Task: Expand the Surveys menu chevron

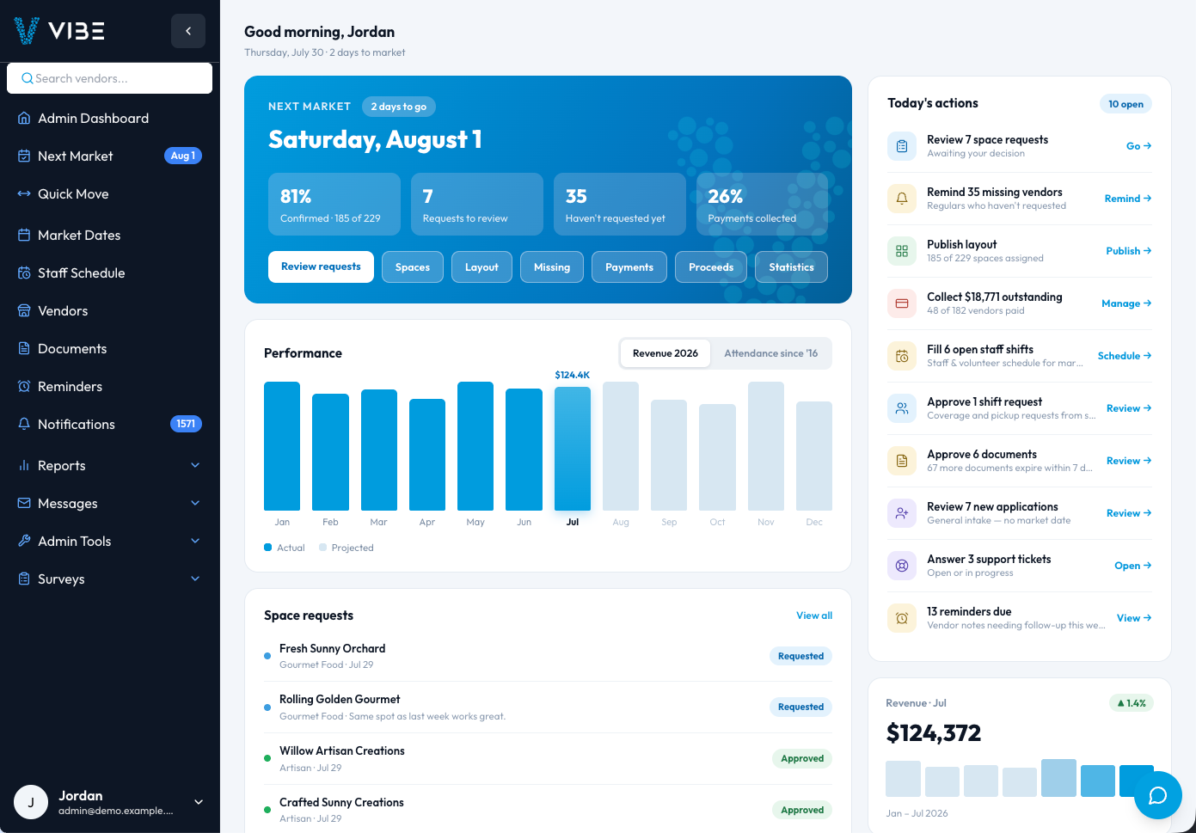Action: point(195,579)
